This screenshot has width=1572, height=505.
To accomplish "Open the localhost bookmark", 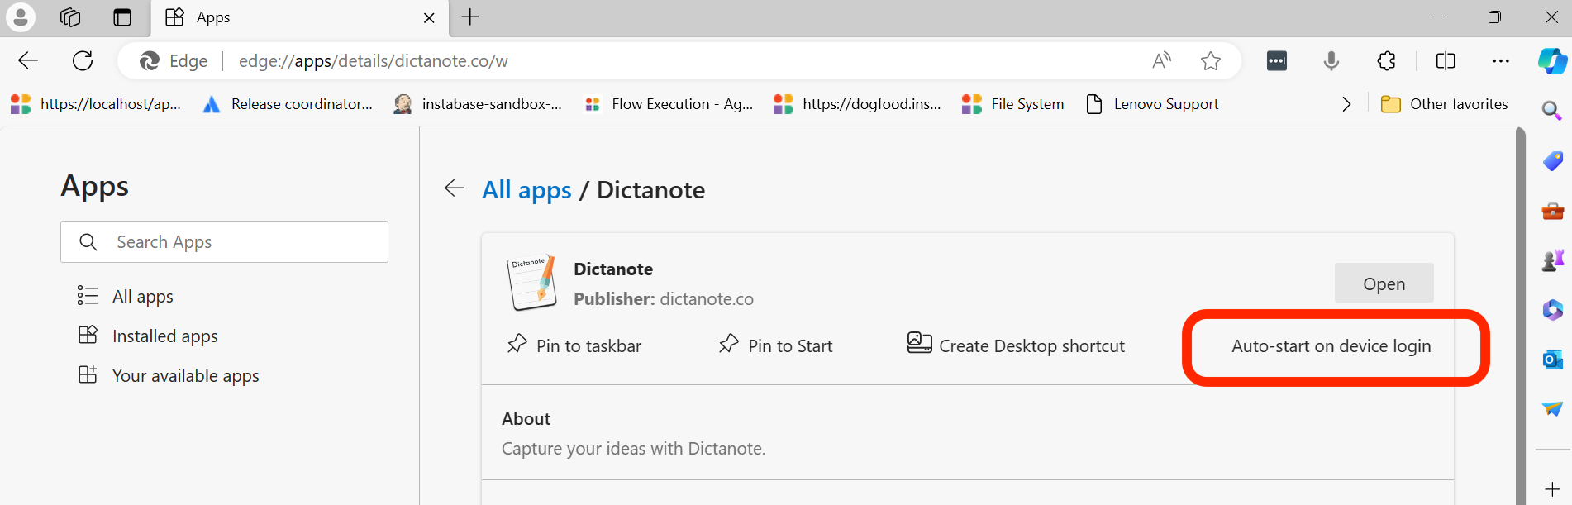I will [96, 104].
